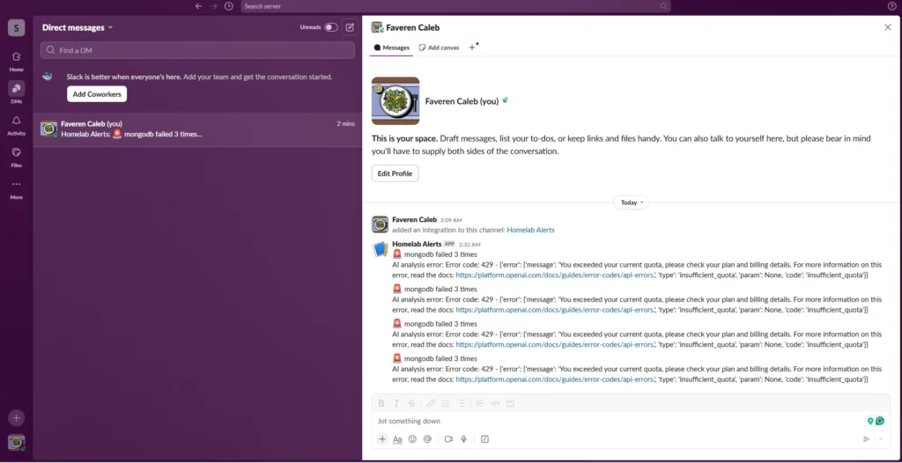Screen dimensions: 902x463
Task: Record a video clip
Action: click(x=448, y=439)
